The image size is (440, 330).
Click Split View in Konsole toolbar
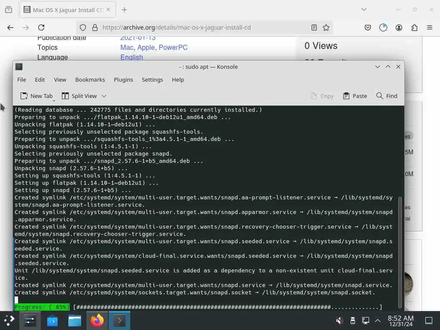click(x=79, y=96)
